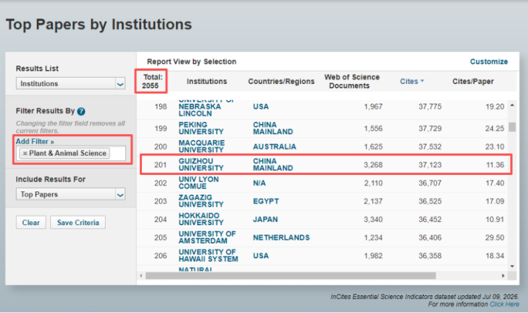Click the Click Here information link
This screenshot has height=313, width=528.
tap(504, 304)
